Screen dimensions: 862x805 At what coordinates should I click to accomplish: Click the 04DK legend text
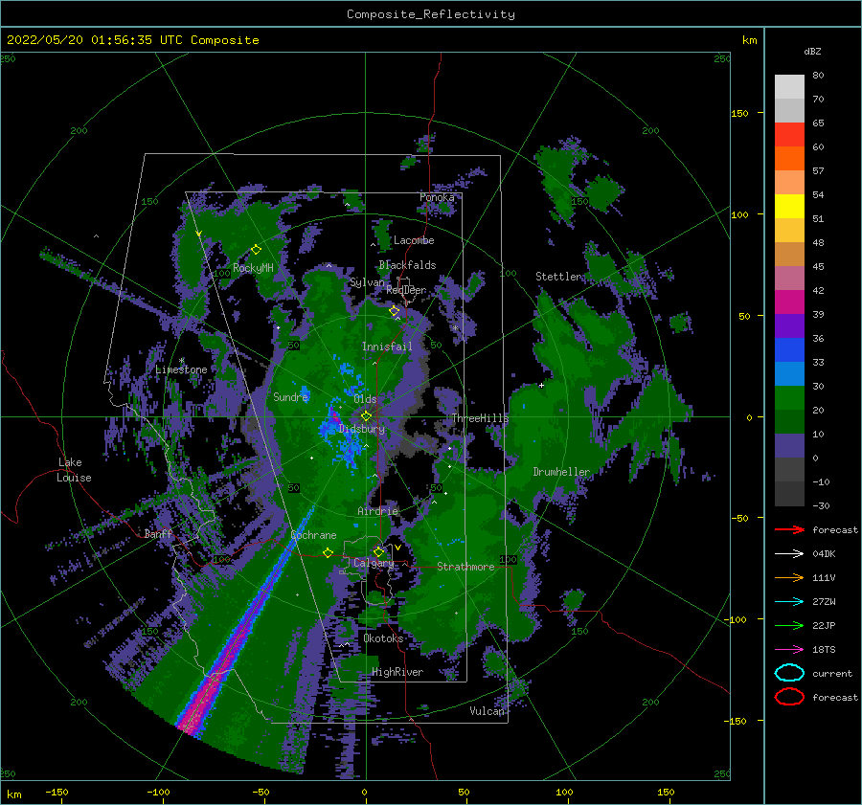(824, 554)
